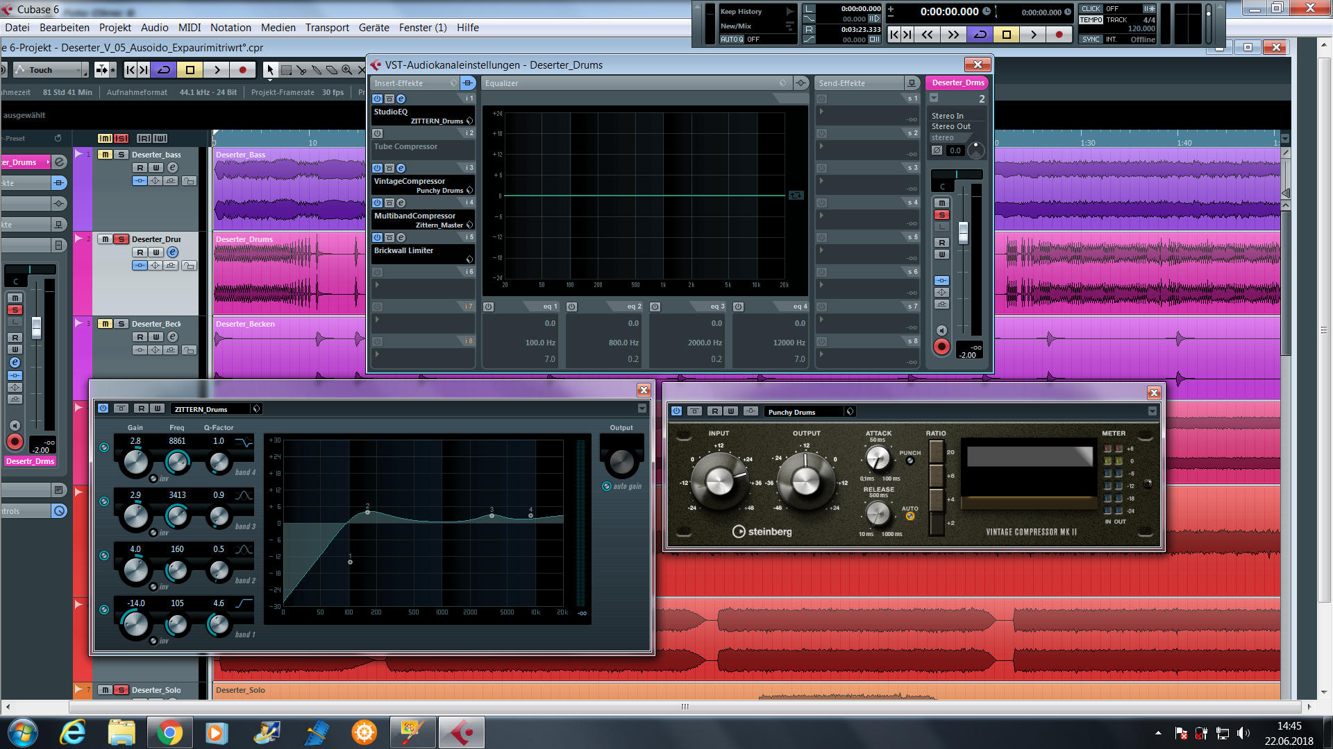This screenshot has height=749, width=1333.
Task: Toggle AUTO release on Vintage Compressor
Action: (909, 516)
